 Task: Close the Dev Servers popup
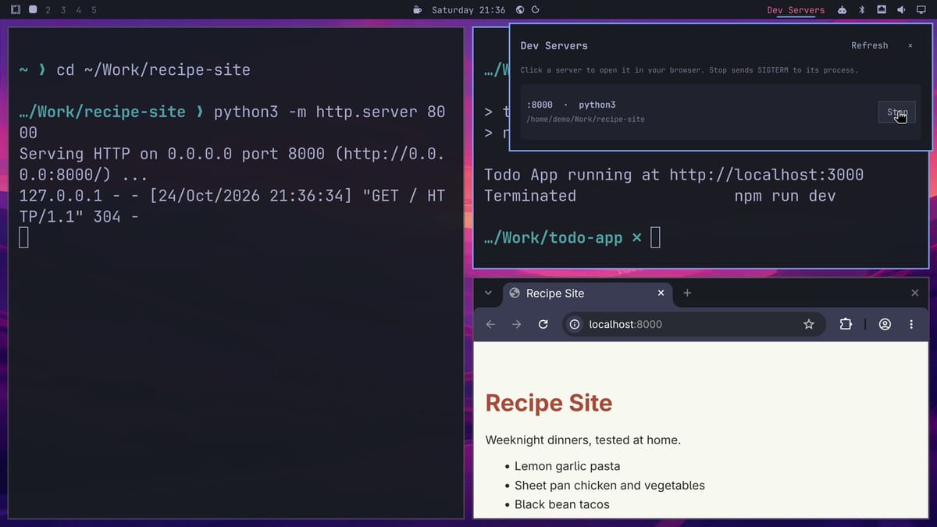click(910, 46)
